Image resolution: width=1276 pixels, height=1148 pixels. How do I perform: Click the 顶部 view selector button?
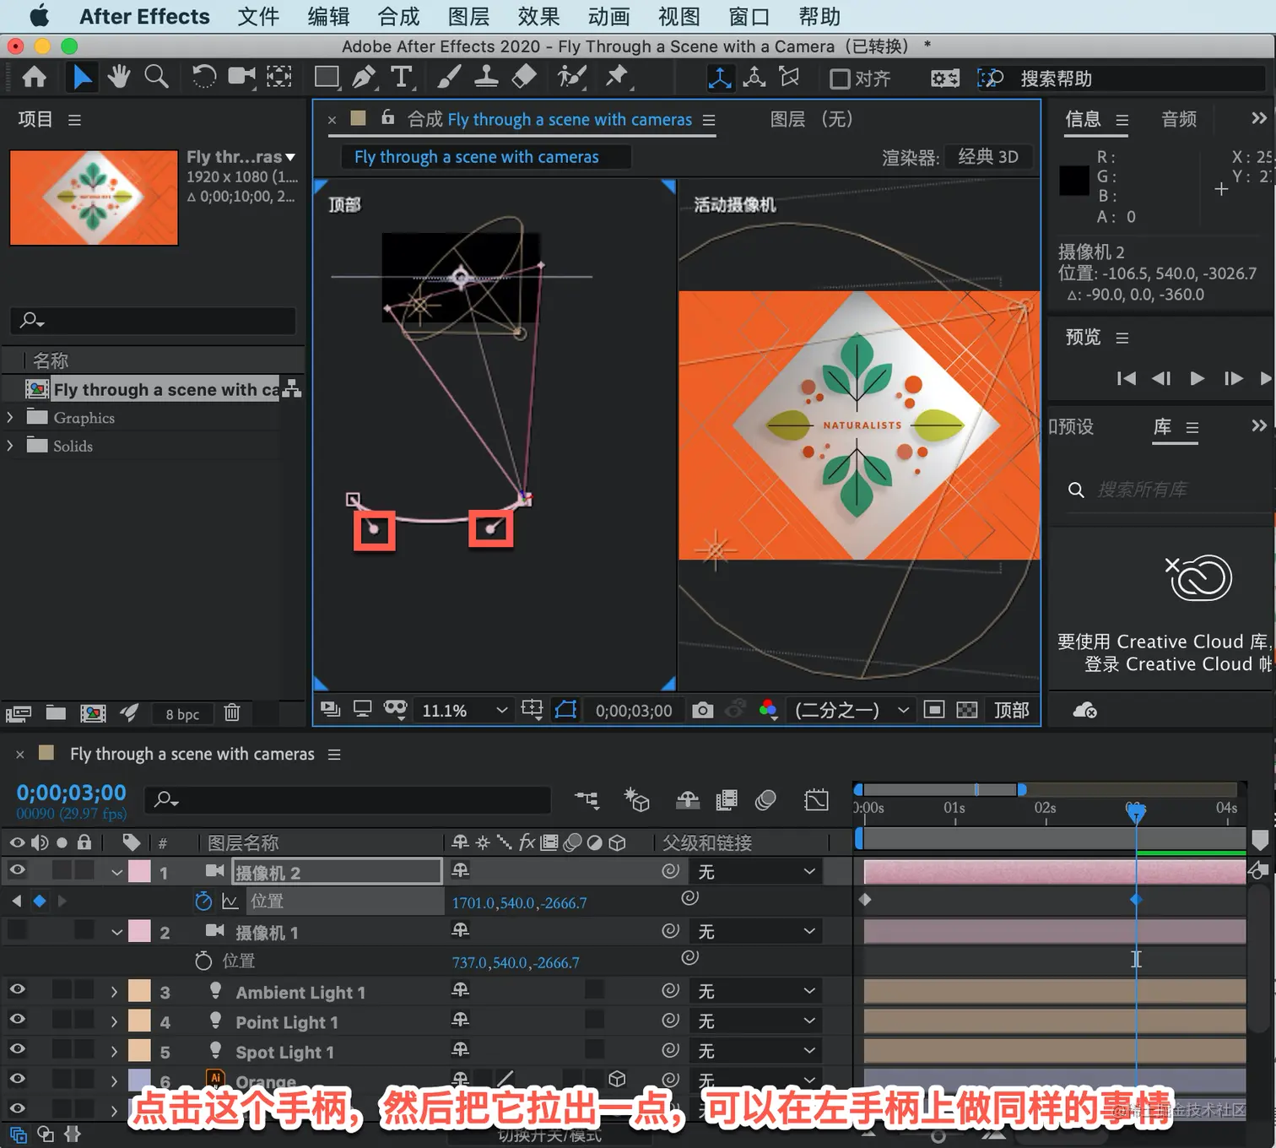[1011, 711]
